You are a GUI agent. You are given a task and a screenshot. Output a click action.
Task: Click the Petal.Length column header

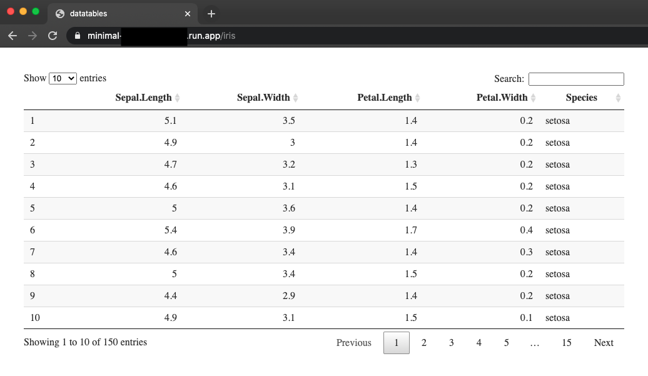[x=384, y=98]
